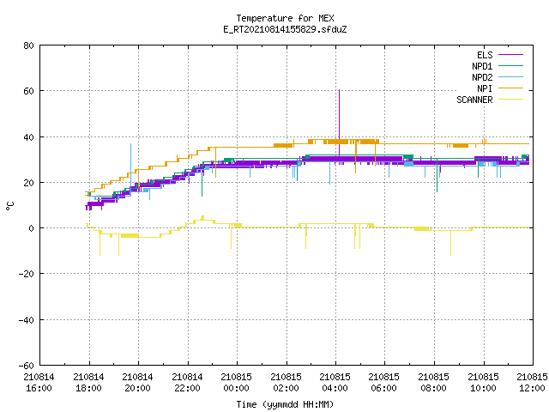Screen dimensions: 549x412
Task: Click the green NPD1 legend line sample
Action: 510,66
